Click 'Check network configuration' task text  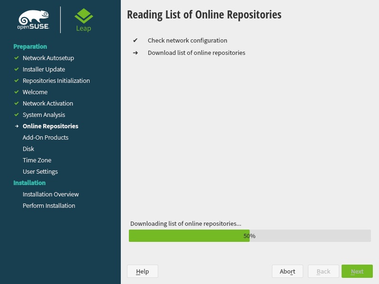point(188,40)
